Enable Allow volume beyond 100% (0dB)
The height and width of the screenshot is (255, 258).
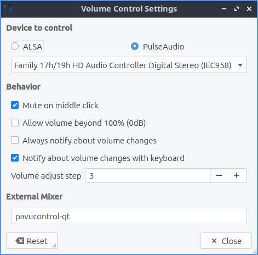tap(15, 123)
